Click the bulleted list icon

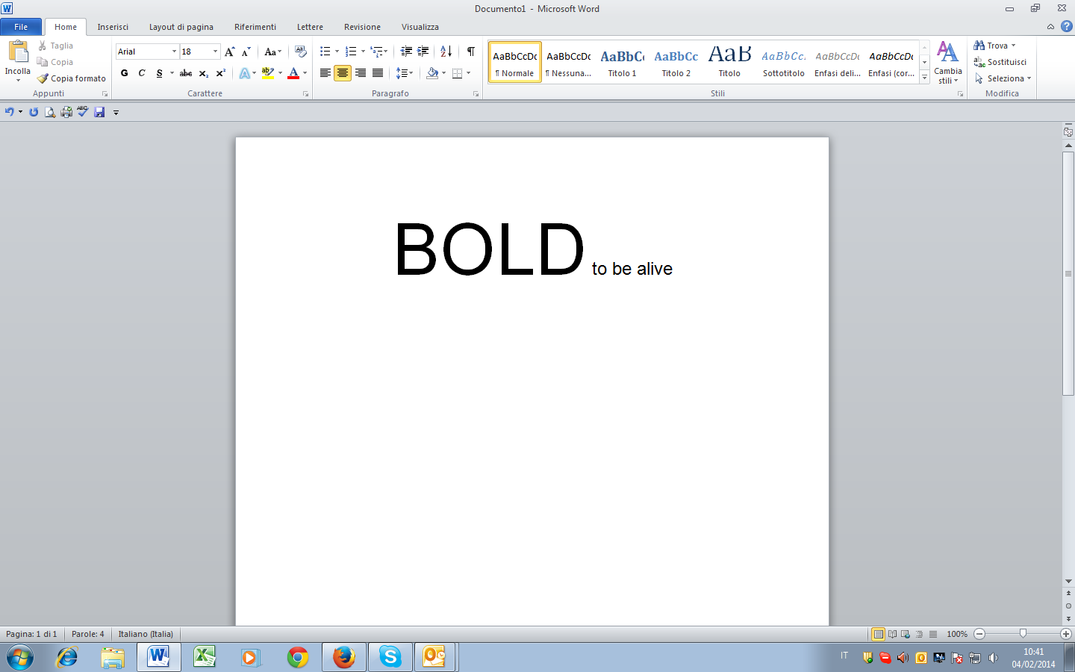click(325, 52)
